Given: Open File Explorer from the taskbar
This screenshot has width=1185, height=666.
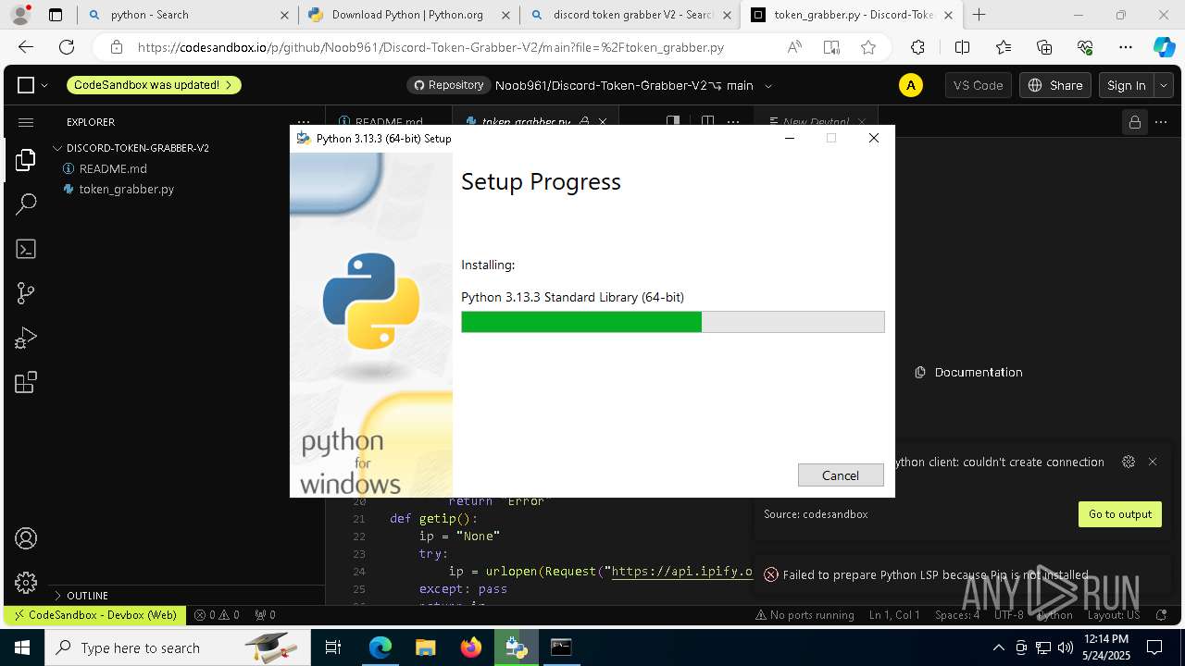Looking at the screenshot, I should tap(425, 647).
